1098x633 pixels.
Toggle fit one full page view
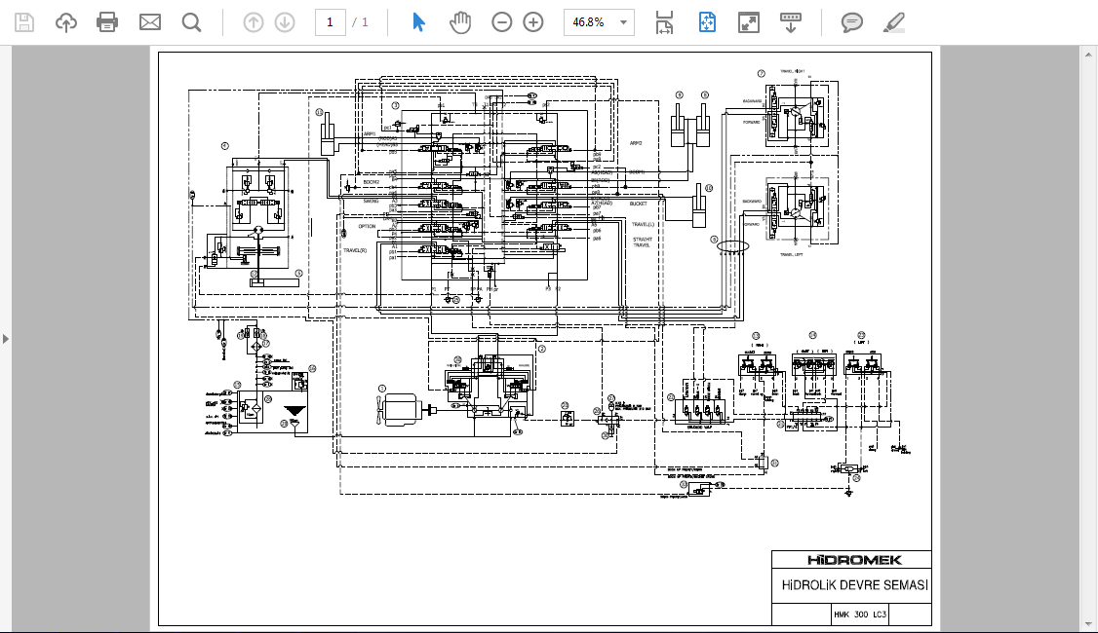[x=707, y=22]
